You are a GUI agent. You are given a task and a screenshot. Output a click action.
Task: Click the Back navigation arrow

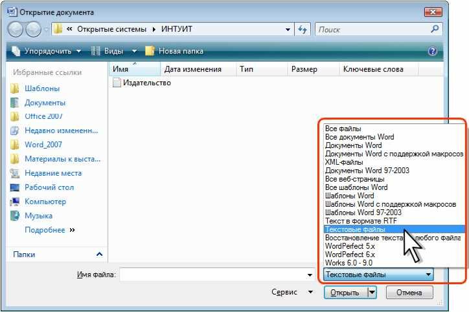[x=16, y=29]
